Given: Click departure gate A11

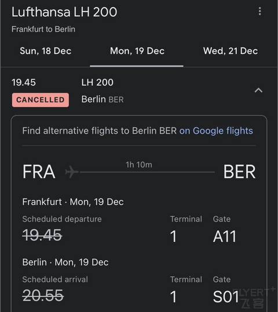Looking at the screenshot, I should [x=225, y=237].
